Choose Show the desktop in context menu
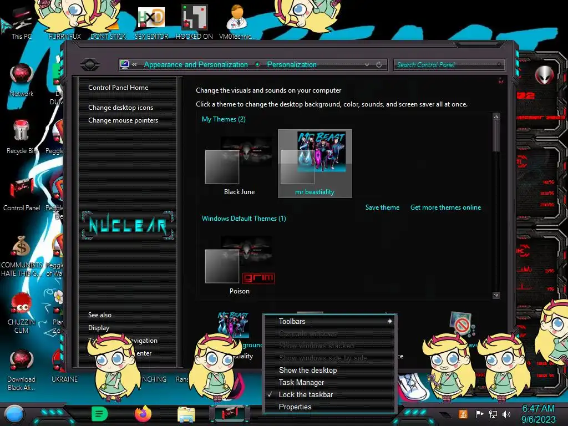Viewport: 568px width, 426px height. pyautogui.click(x=308, y=370)
